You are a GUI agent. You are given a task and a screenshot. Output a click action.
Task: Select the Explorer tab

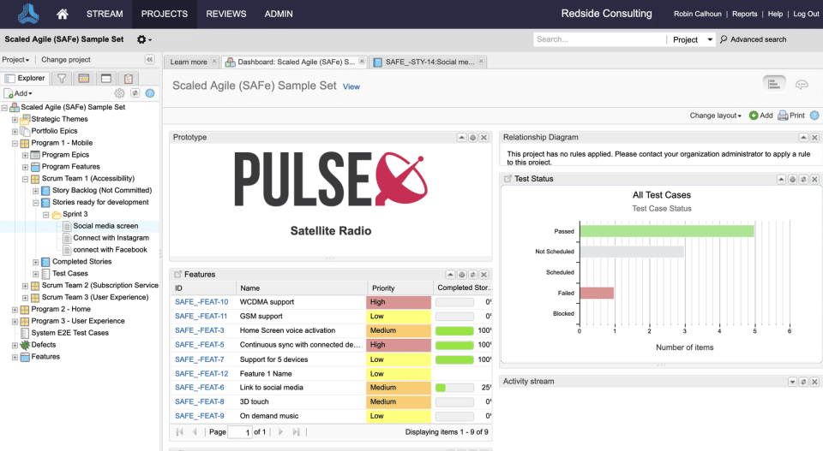[x=26, y=78]
